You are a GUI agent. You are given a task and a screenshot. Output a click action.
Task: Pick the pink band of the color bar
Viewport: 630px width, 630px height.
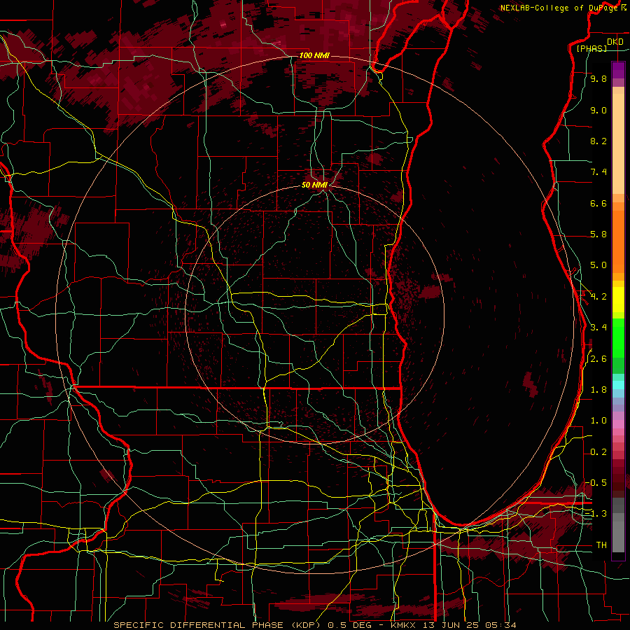(x=618, y=424)
